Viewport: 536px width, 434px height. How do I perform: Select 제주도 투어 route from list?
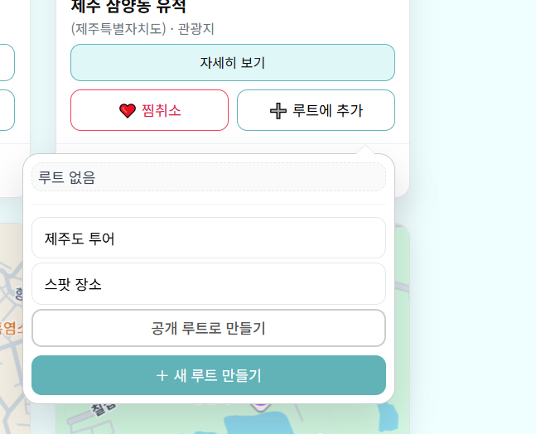[x=208, y=239]
